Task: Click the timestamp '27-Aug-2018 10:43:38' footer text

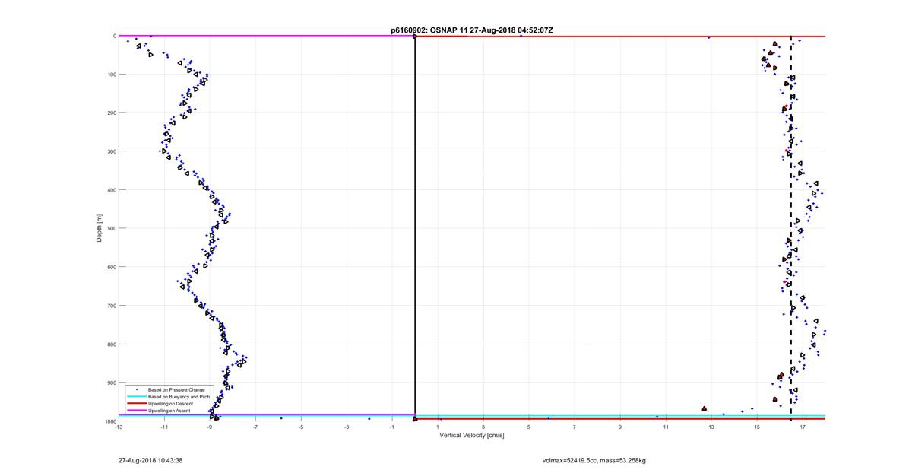Action: [x=150, y=460]
